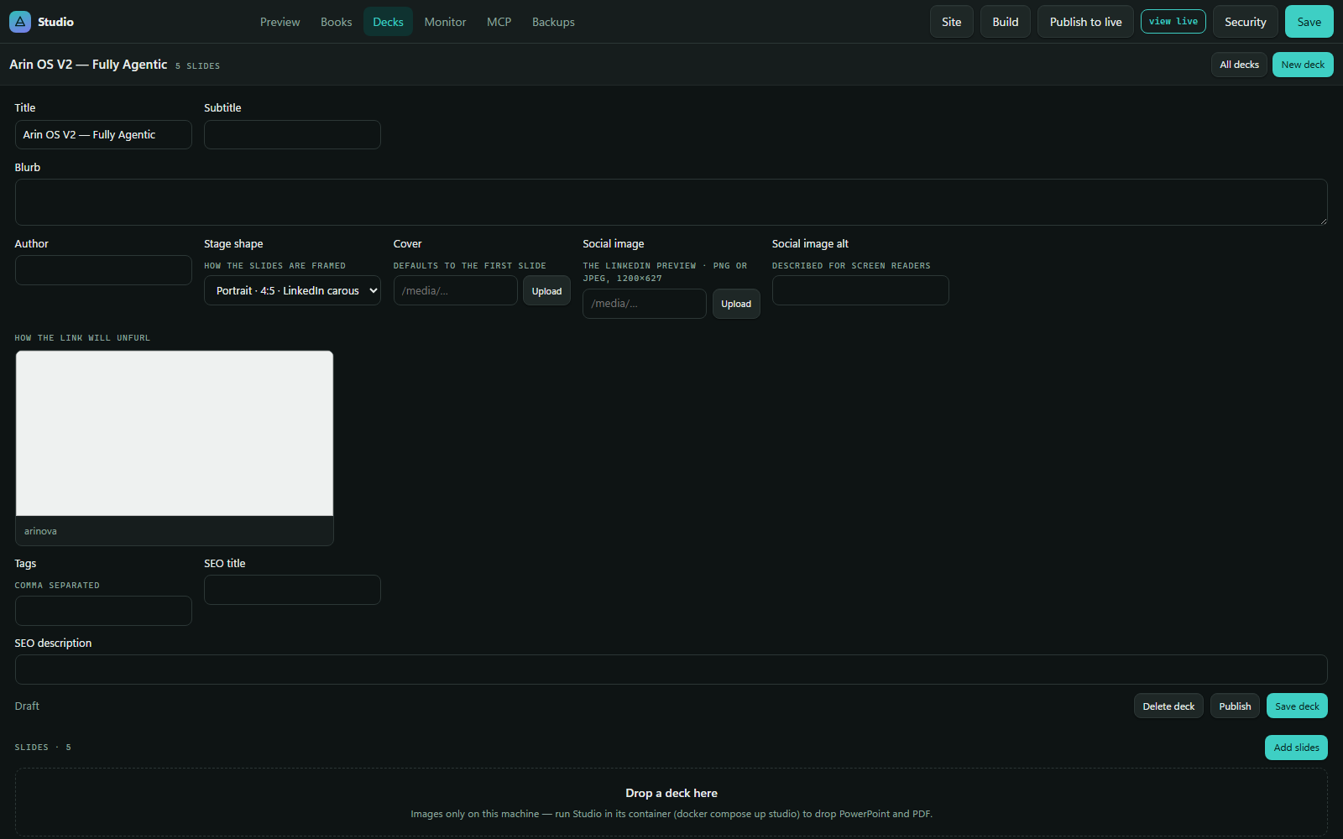Viewport: 1343px width, 839px height.
Task: Focus the SEO title field
Action: tap(292, 590)
